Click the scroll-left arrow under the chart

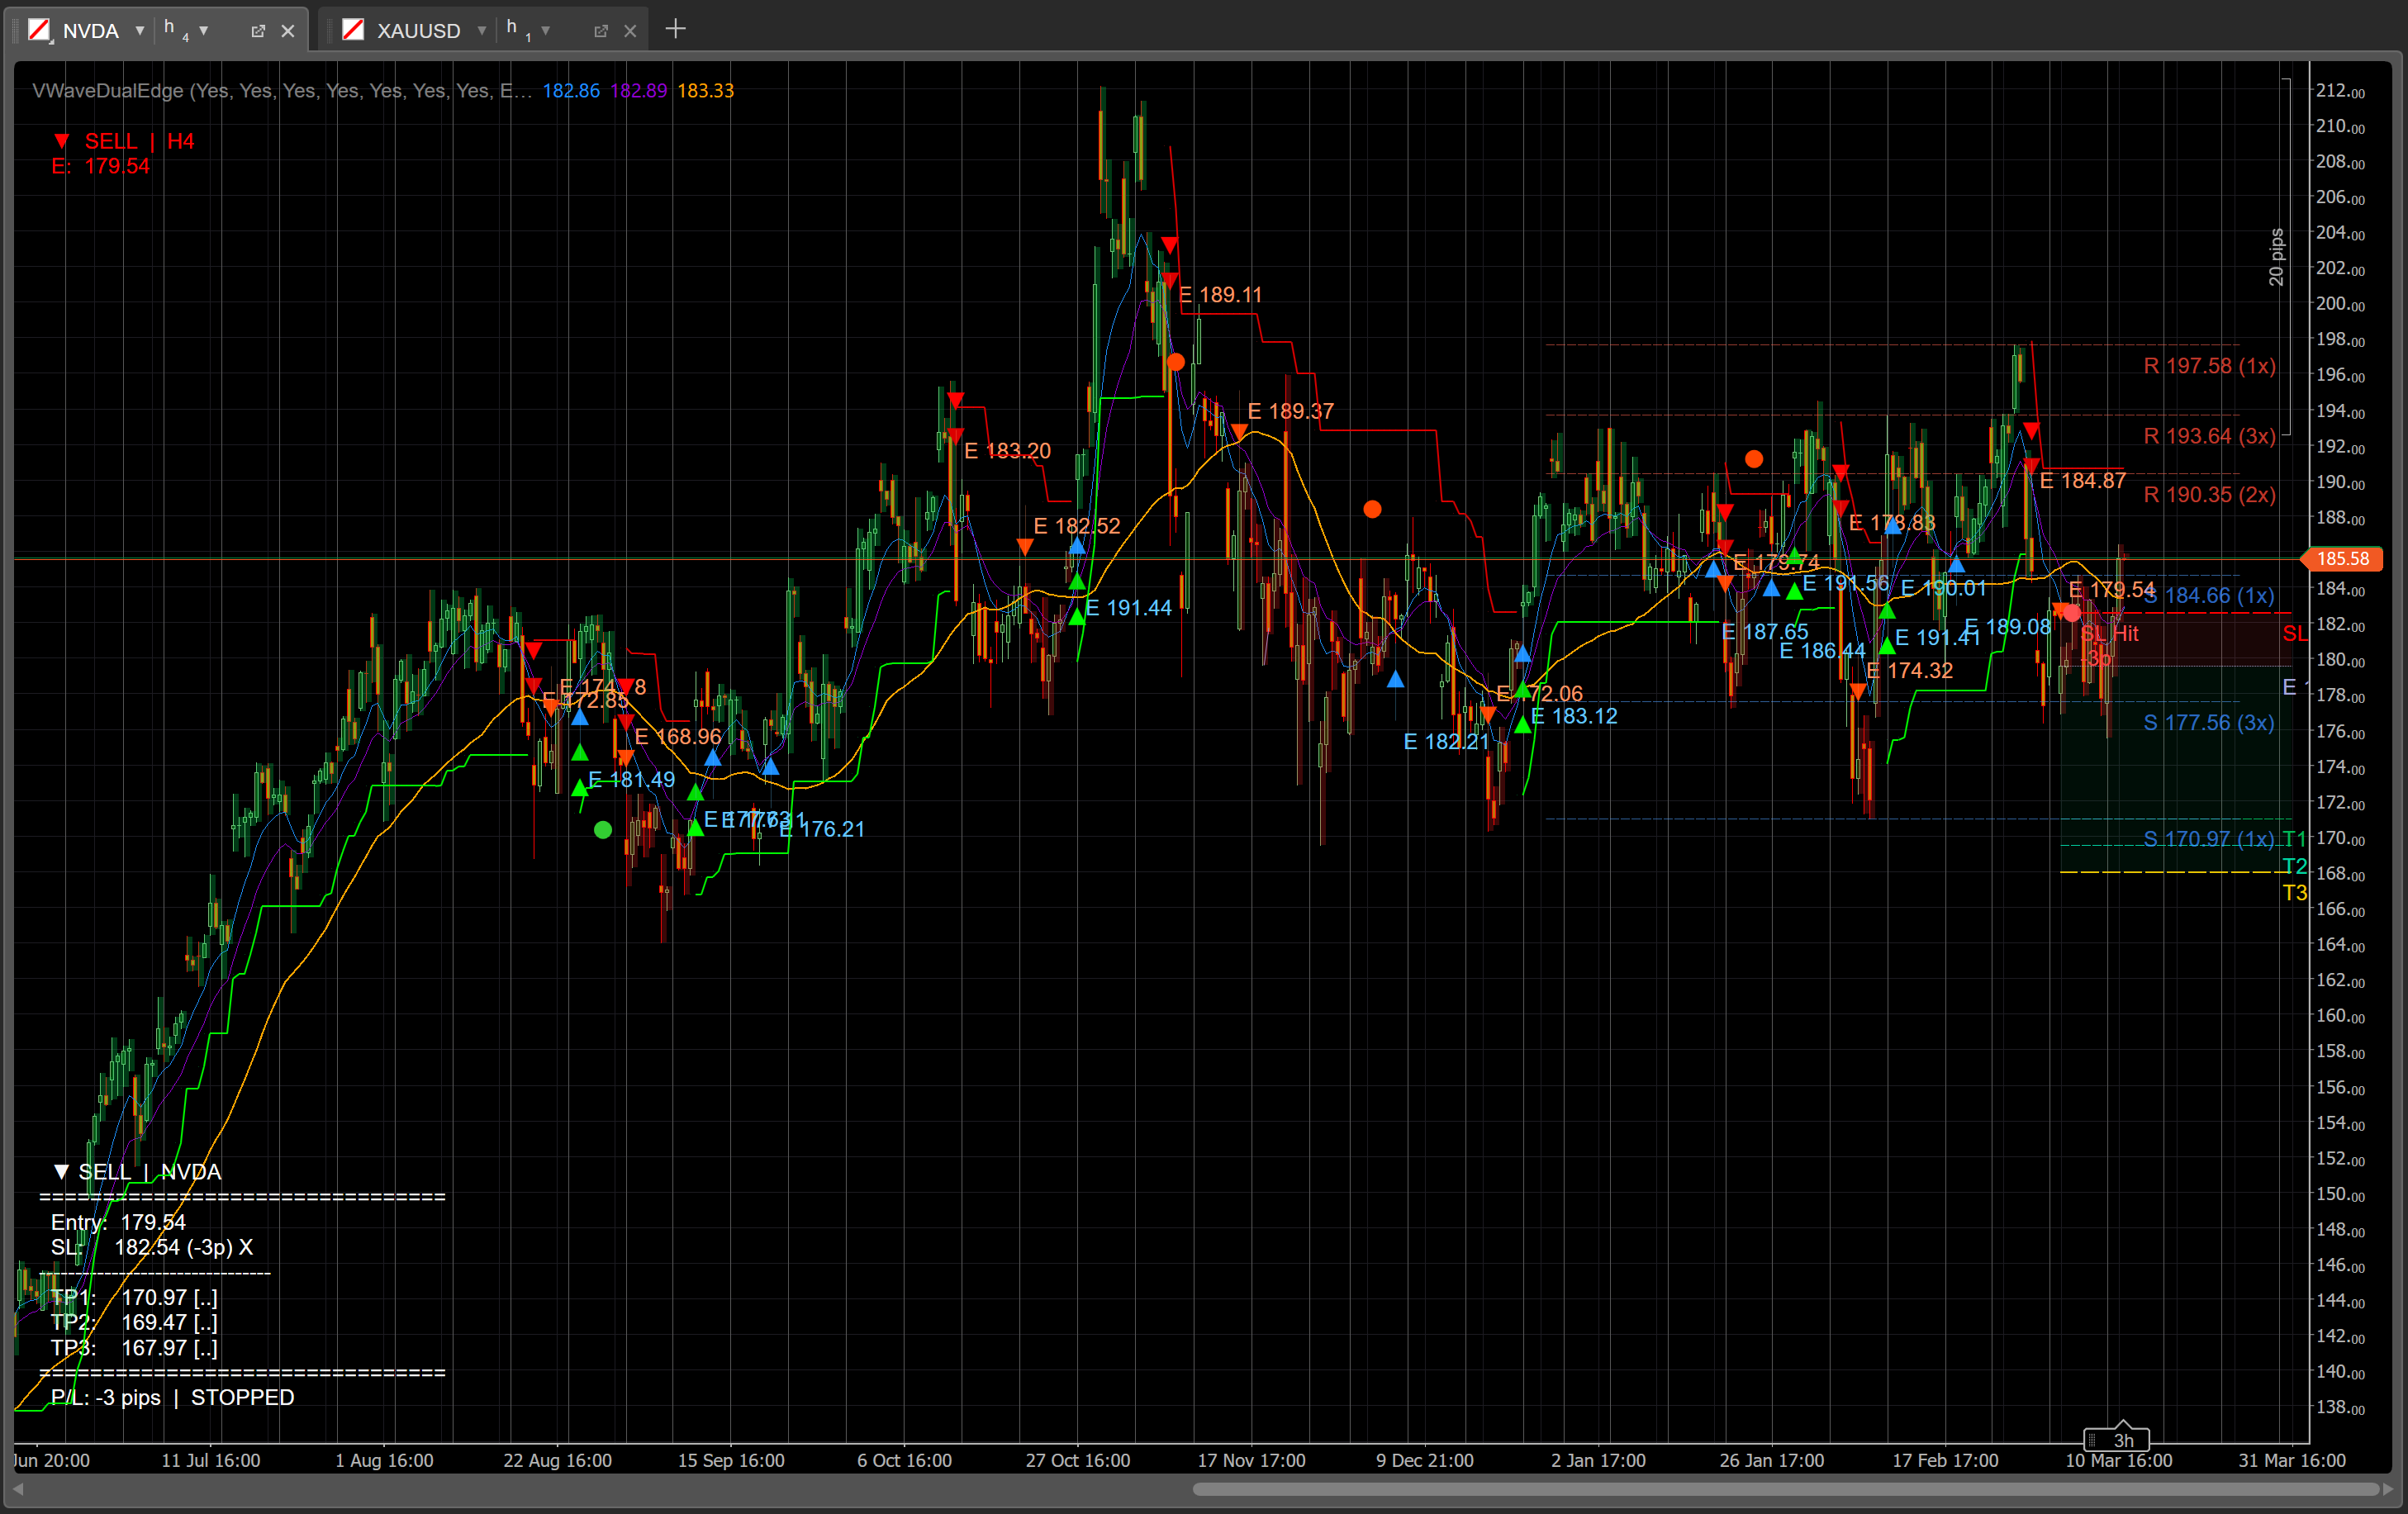18,1489
